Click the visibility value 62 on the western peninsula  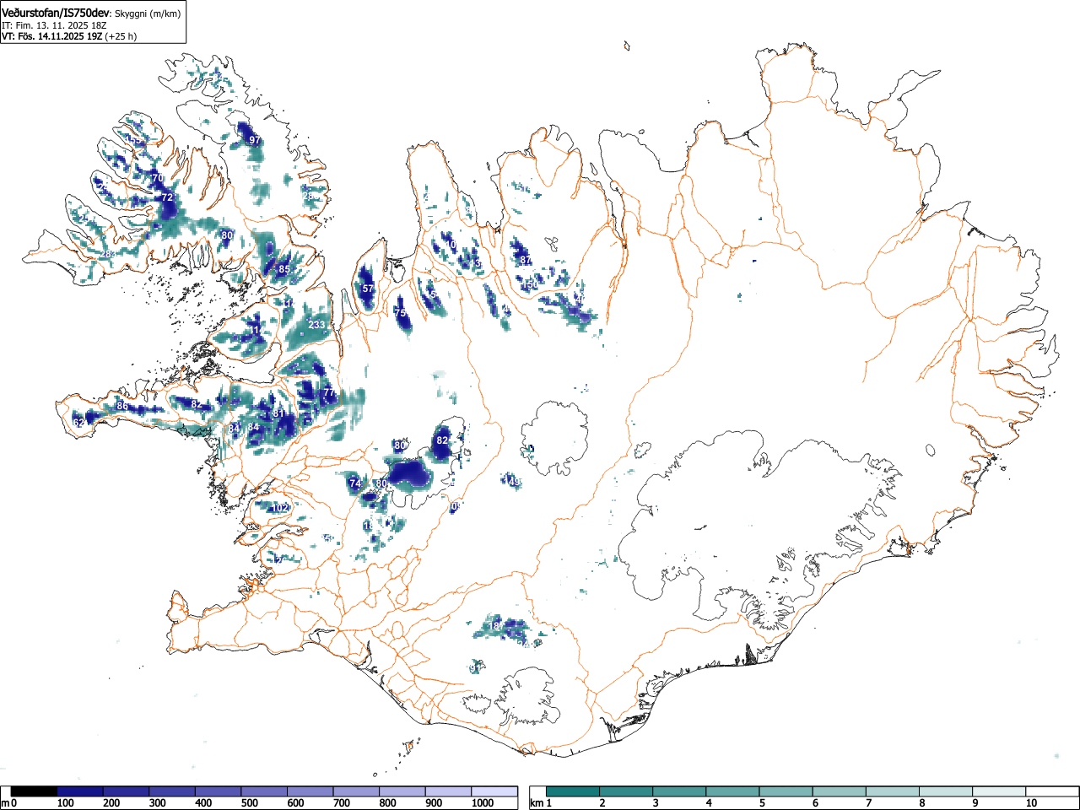[78, 423]
